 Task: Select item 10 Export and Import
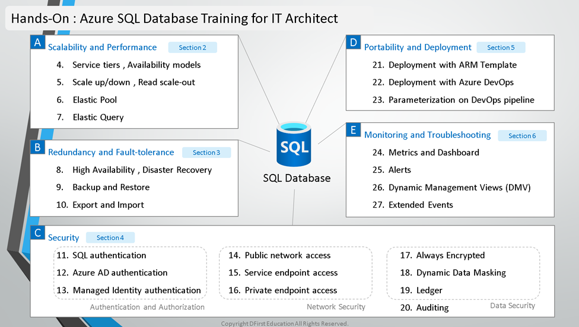tap(100, 205)
